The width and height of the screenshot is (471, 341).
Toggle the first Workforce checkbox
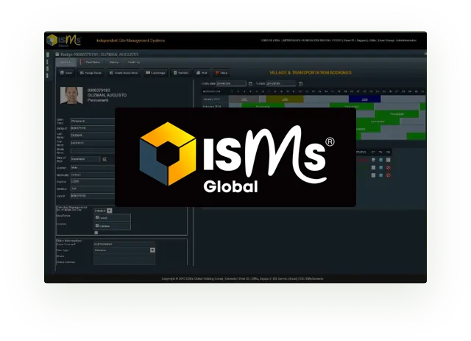pos(97,217)
